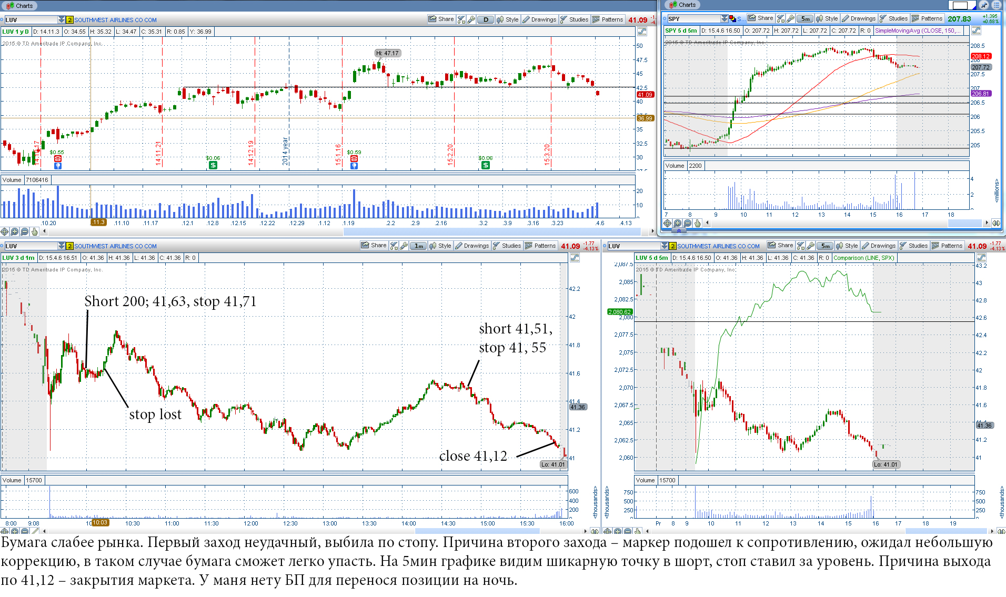Open Style menu in LUV daily chart
The height and width of the screenshot is (597, 1006).
click(x=508, y=19)
